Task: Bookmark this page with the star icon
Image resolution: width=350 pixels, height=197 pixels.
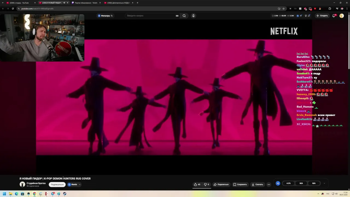Action: tap(284, 8)
